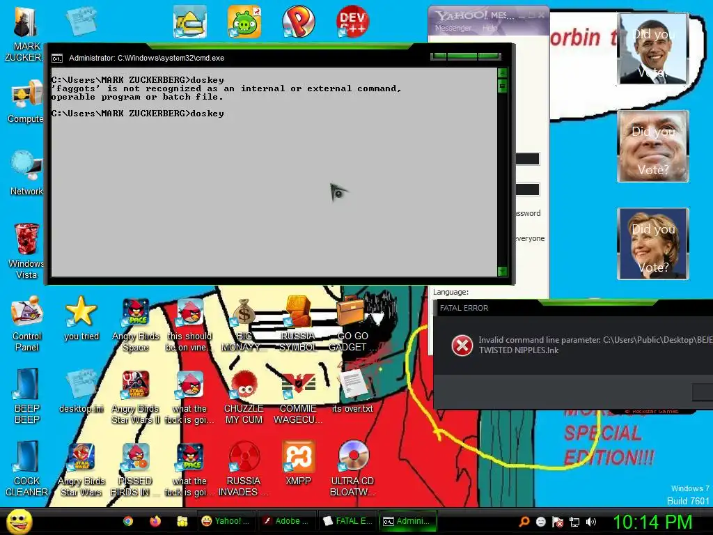Open 'this should be on vine' shortcut
713x535 pixels.
tap(189, 323)
